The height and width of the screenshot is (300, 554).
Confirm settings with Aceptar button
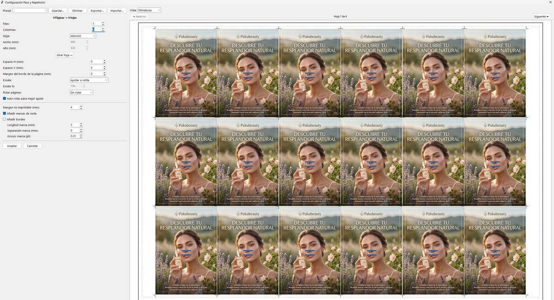pyautogui.click(x=12, y=146)
